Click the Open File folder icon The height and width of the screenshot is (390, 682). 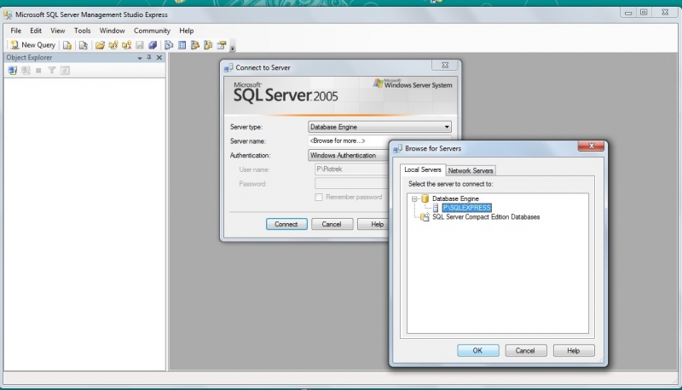100,45
